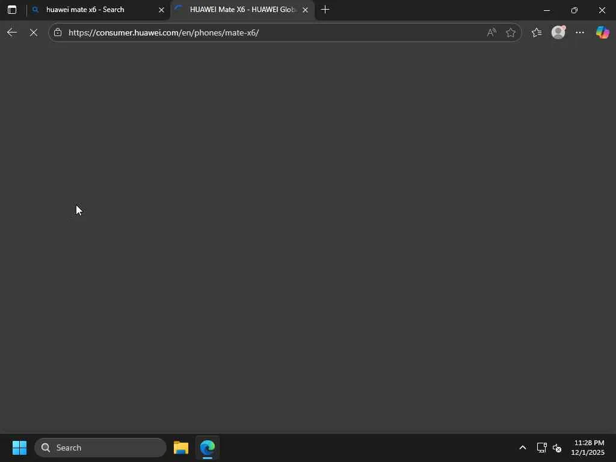Open Read aloud in the address bar
This screenshot has height=462, width=616.
[491, 32]
